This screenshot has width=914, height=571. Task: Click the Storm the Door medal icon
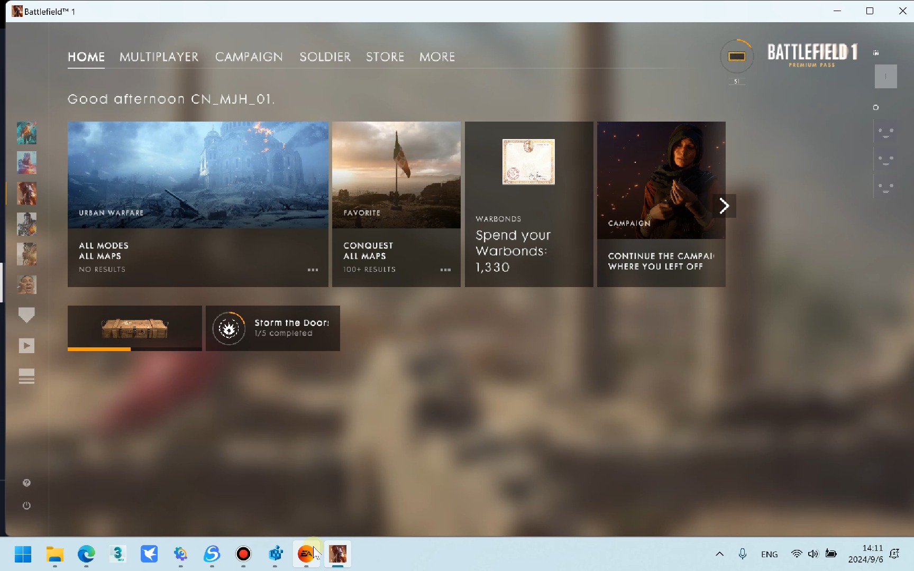click(x=229, y=328)
